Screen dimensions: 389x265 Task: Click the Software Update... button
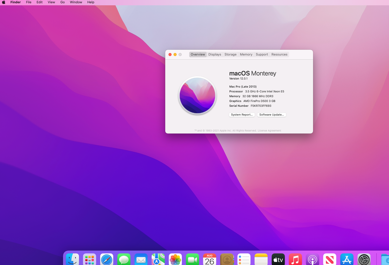pos(272,115)
